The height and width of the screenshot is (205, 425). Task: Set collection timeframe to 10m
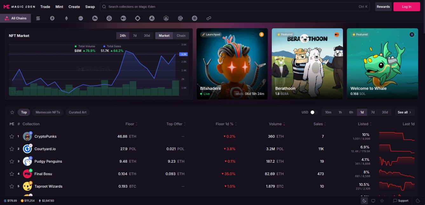[328, 112]
